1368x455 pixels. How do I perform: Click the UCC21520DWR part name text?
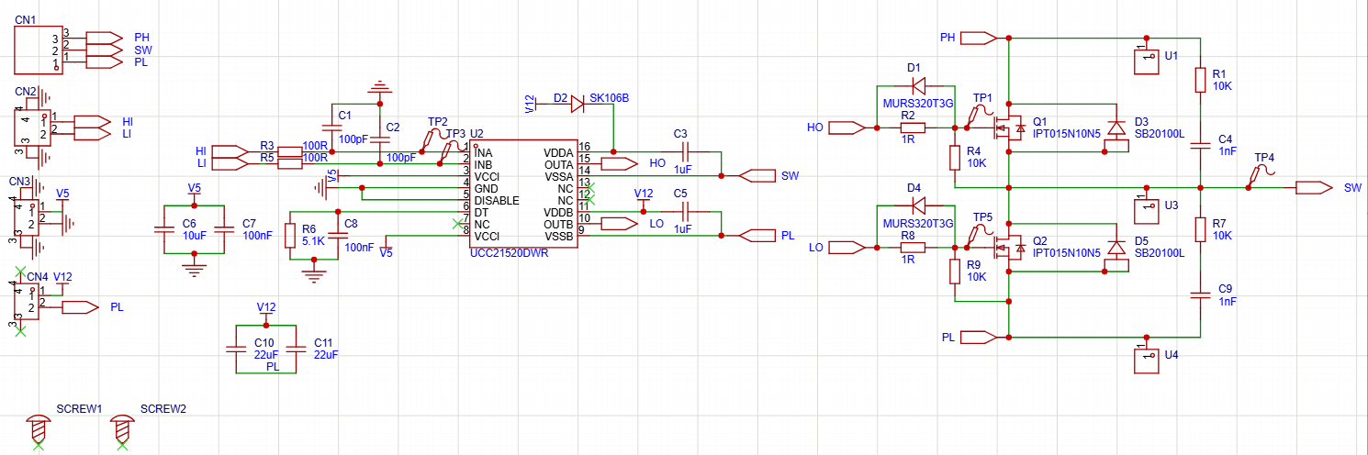coord(509,254)
